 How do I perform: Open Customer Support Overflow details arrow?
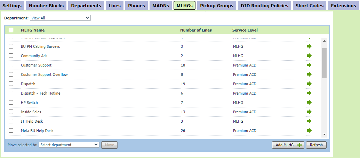click(309, 74)
